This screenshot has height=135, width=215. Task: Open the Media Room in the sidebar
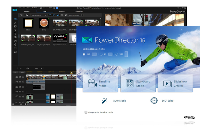pos(15,19)
